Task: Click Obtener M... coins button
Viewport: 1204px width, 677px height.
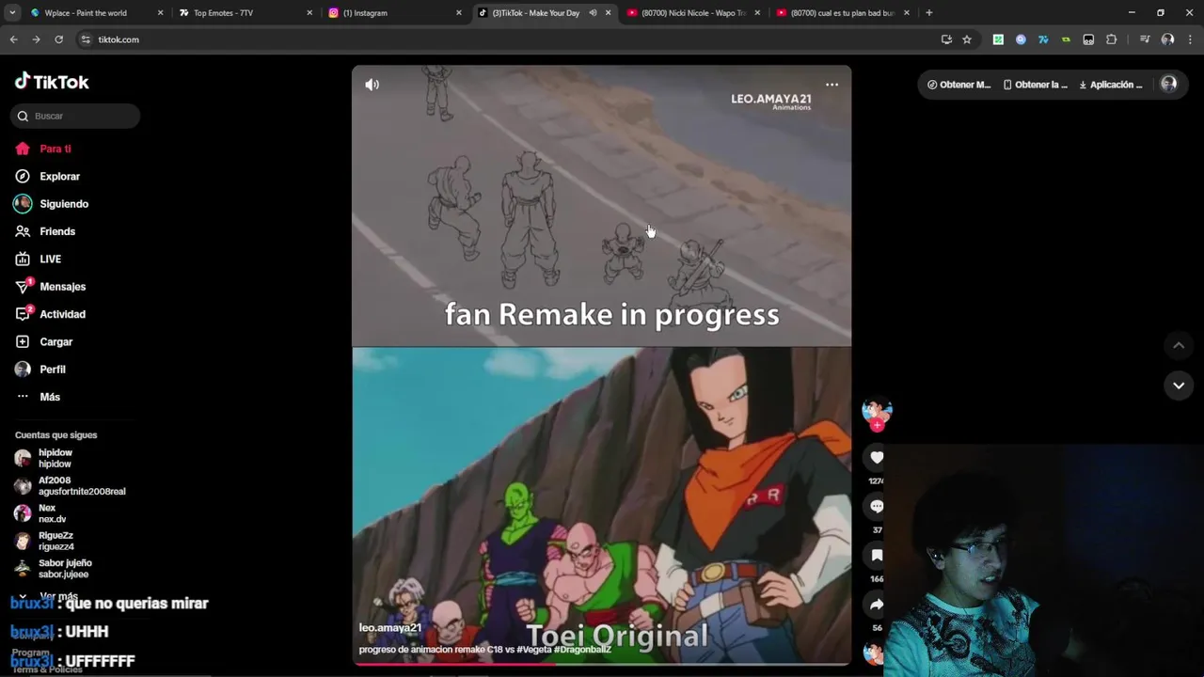Action: click(958, 85)
